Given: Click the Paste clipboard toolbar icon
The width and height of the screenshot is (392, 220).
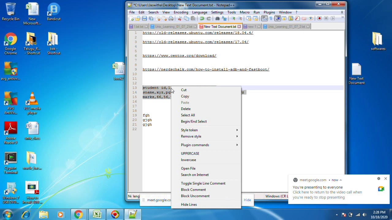Looking at the screenshot, I should [x=193, y=18].
